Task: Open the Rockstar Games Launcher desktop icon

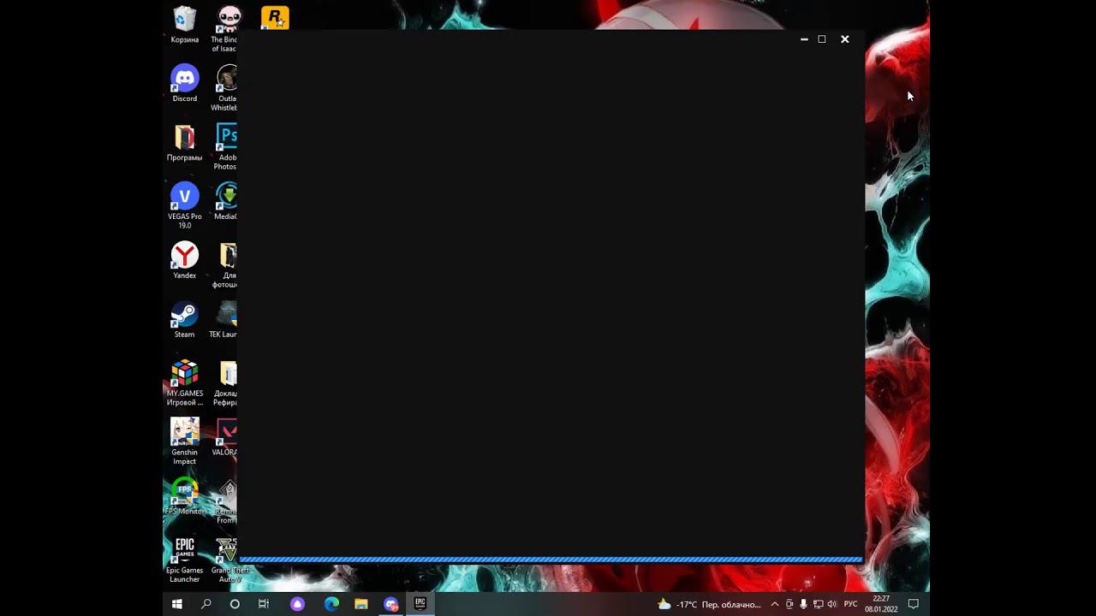Action: [x=275, y=17]
